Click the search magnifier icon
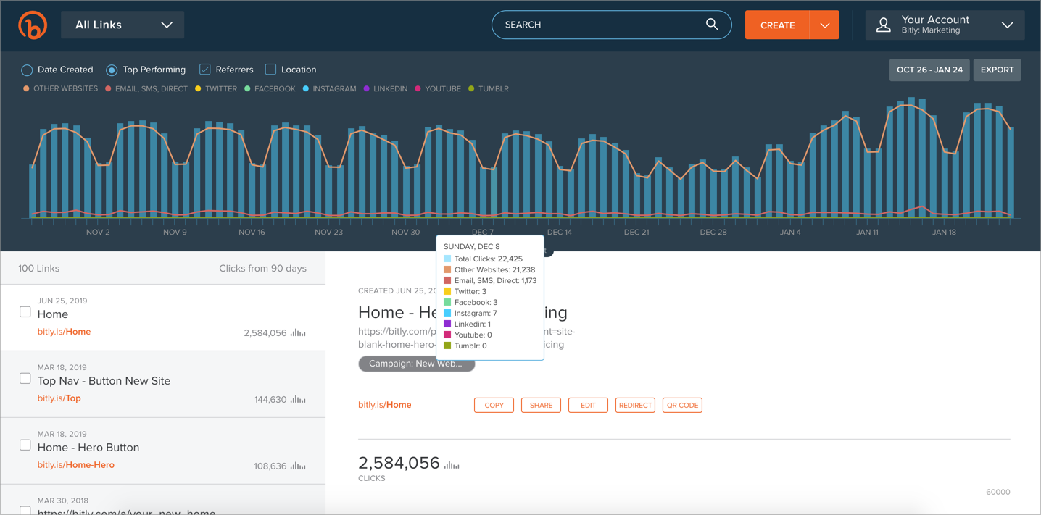Screen dimensions: 1041x515 coord(711,24)
